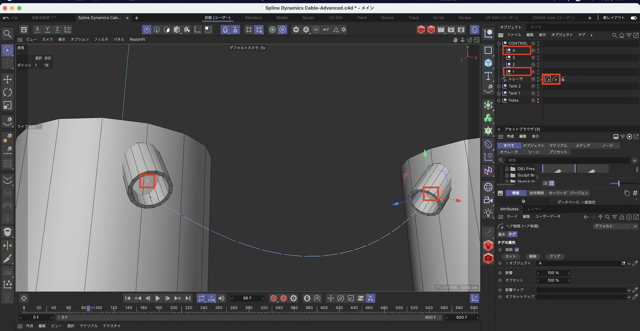Expand the Tank 2 object hierarchy
Viewport: 640px width, 331px height.
pos(499,86)
